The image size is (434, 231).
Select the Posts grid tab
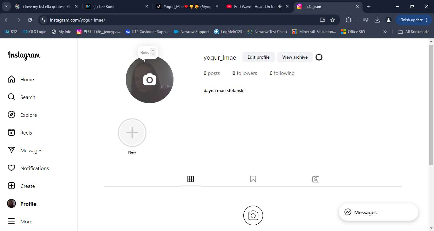(191, 179)
